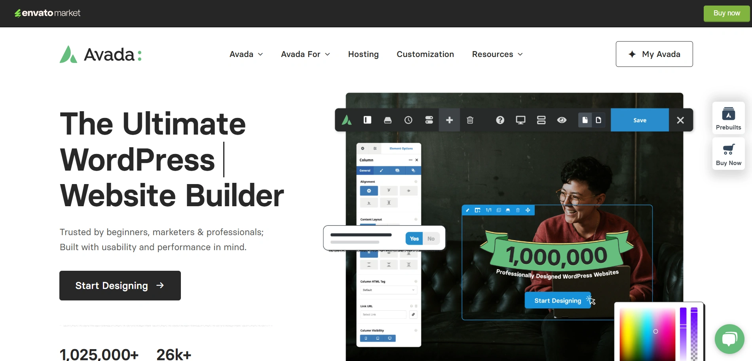Toggle mobile column visibility

[366, 338]
